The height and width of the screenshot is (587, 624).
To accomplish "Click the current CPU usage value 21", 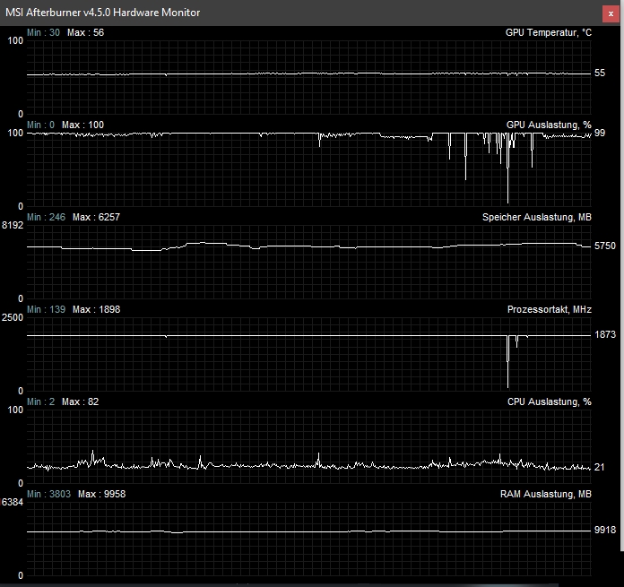I will click(599, 467).
